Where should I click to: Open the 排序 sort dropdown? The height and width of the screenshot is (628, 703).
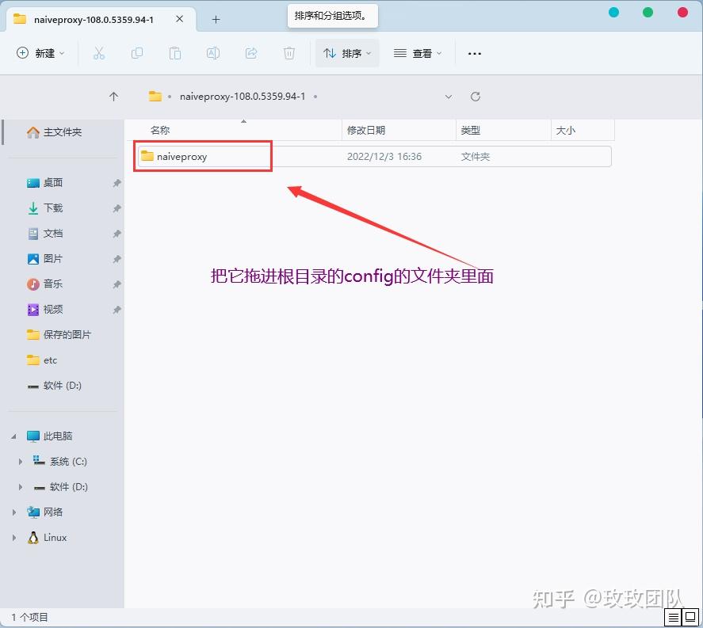(347, 53)
